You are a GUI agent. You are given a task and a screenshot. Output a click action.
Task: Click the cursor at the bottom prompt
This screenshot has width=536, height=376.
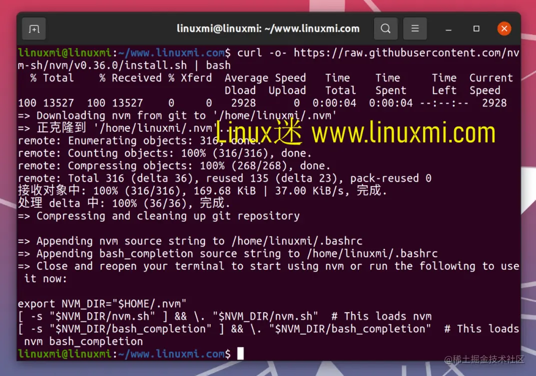[240, 354]
